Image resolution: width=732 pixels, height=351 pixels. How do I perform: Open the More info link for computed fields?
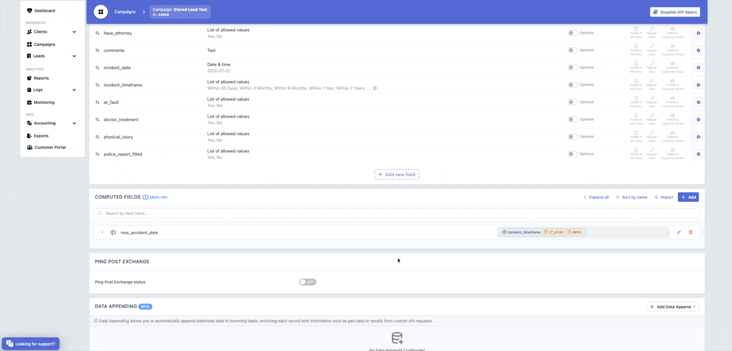click(x=158, y=197)
